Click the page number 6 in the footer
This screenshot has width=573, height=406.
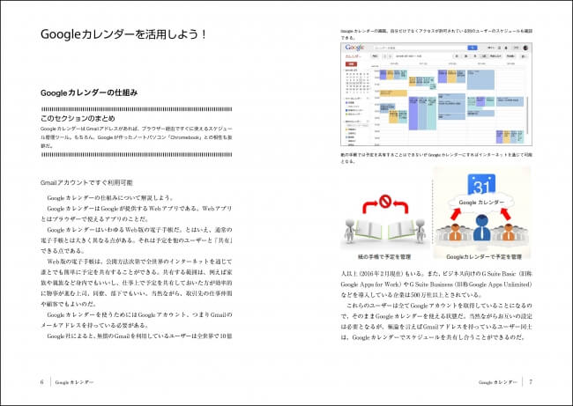(42, 382)
